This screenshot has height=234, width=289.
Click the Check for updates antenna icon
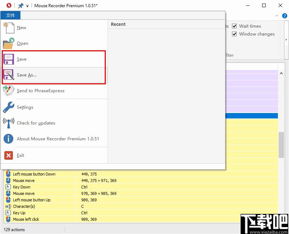coord(9,123)
